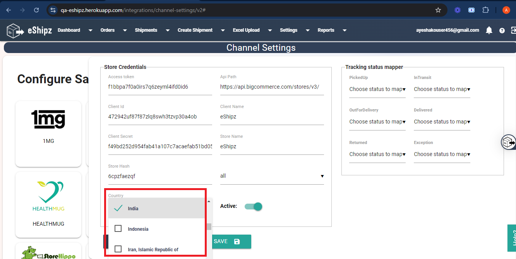The height and width of the screenshot is (259, 516).
Task: Open the Delivered status dropdown
Action: coord(442,122)
